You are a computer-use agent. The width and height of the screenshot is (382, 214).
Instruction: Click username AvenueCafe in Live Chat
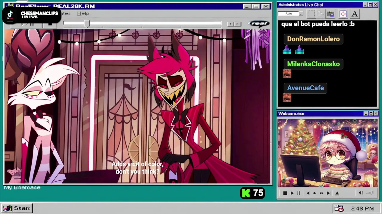[305, 88]
